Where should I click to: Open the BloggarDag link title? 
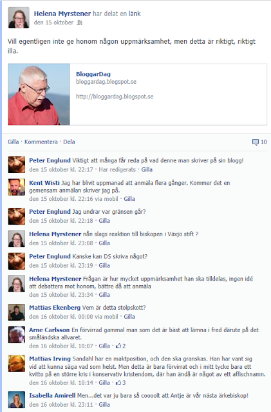[93, 74]
